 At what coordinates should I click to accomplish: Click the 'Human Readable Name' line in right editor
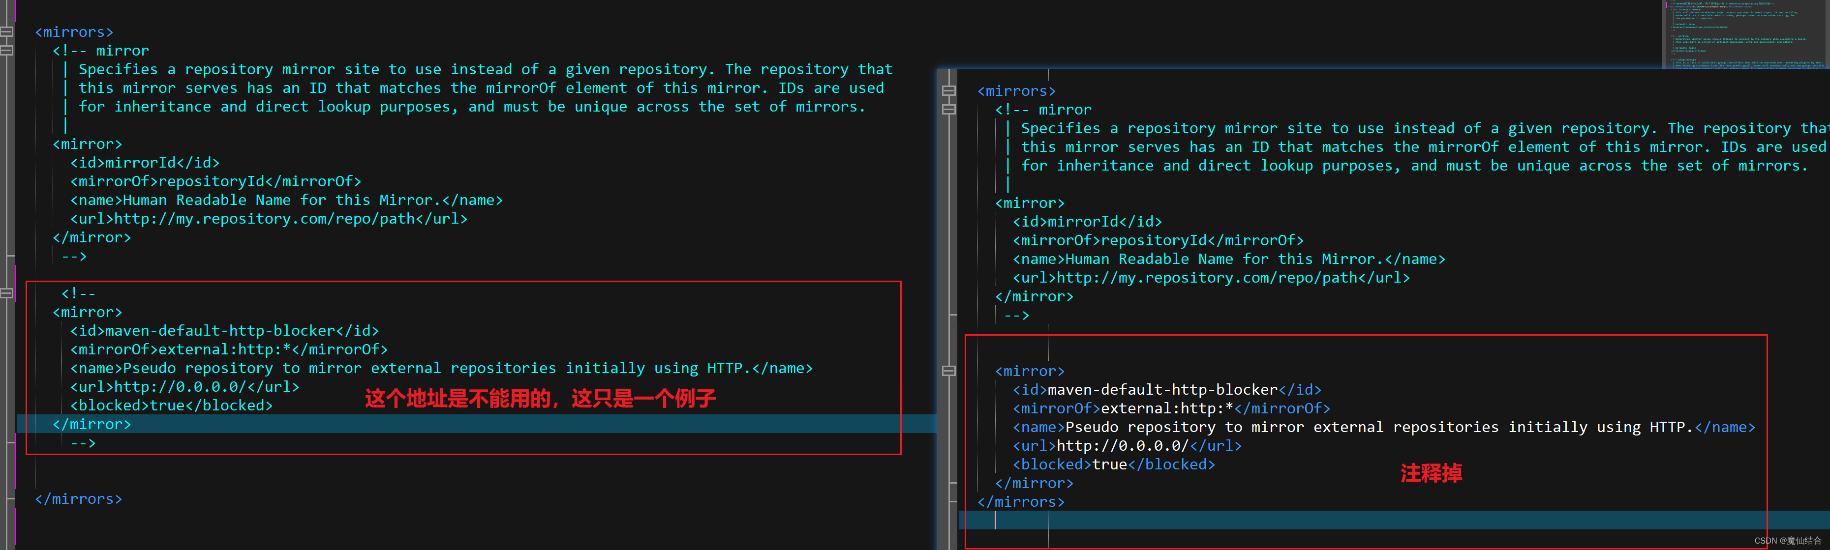click(x=1229, y=259)
